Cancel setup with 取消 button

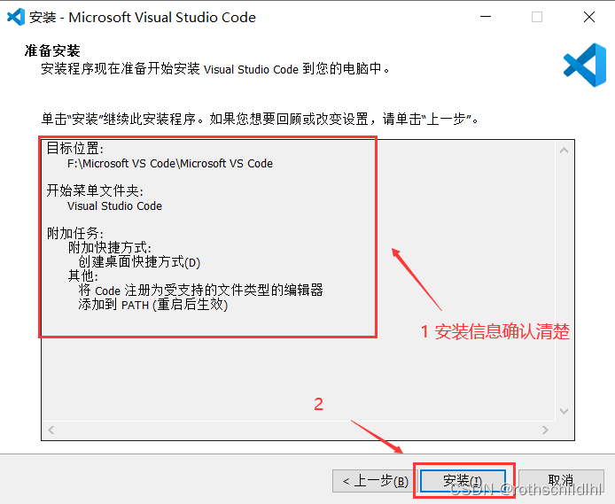[x=561, y=481]
